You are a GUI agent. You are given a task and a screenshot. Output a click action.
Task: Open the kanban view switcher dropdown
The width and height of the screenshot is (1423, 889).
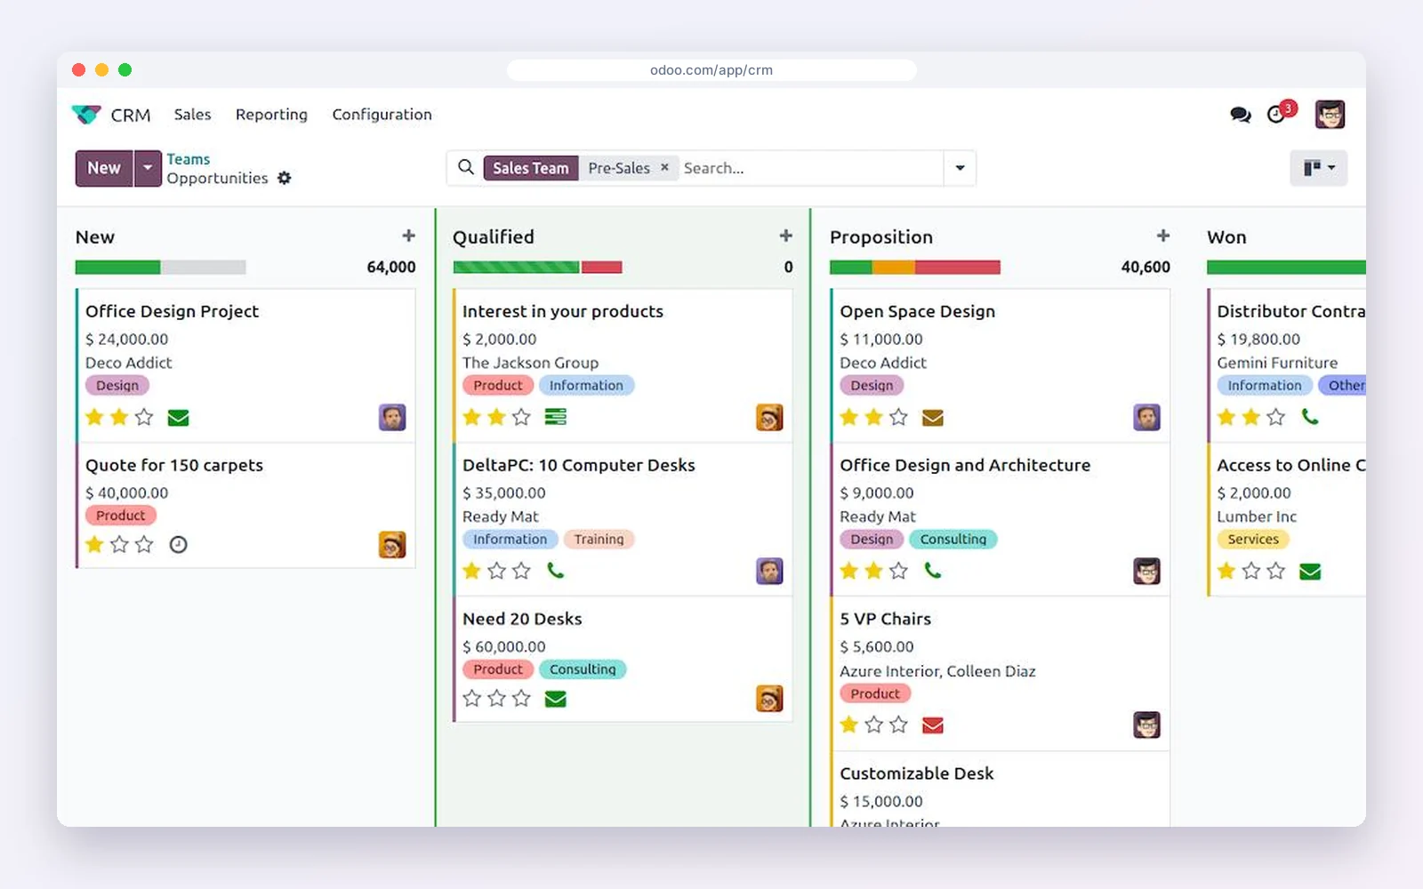pyautogui.click(x=1319, y=168)
